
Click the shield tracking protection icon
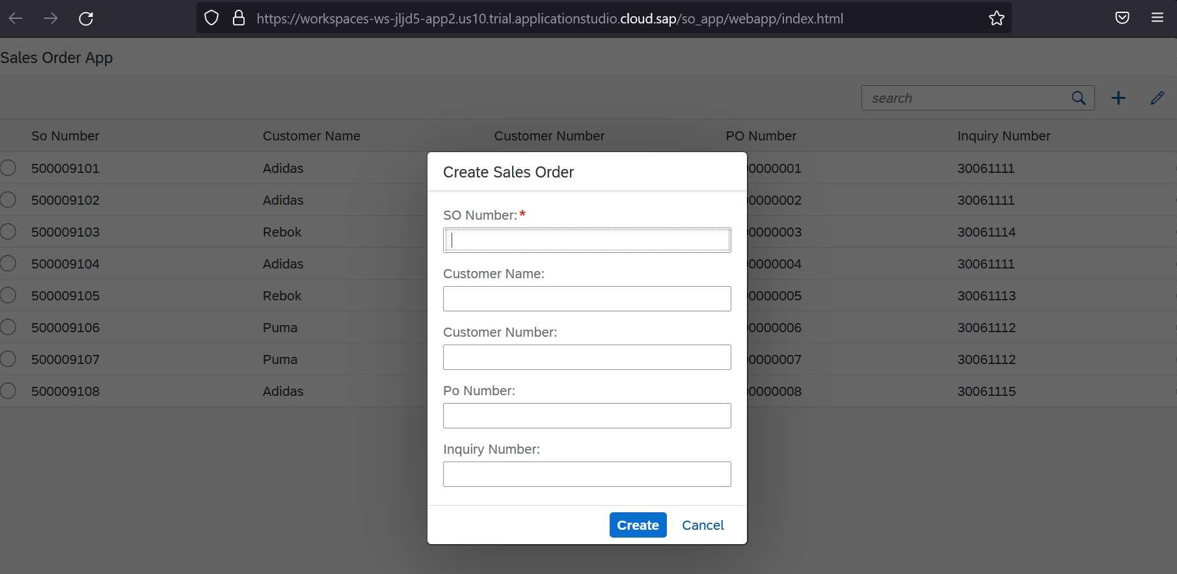coord(211,18)
